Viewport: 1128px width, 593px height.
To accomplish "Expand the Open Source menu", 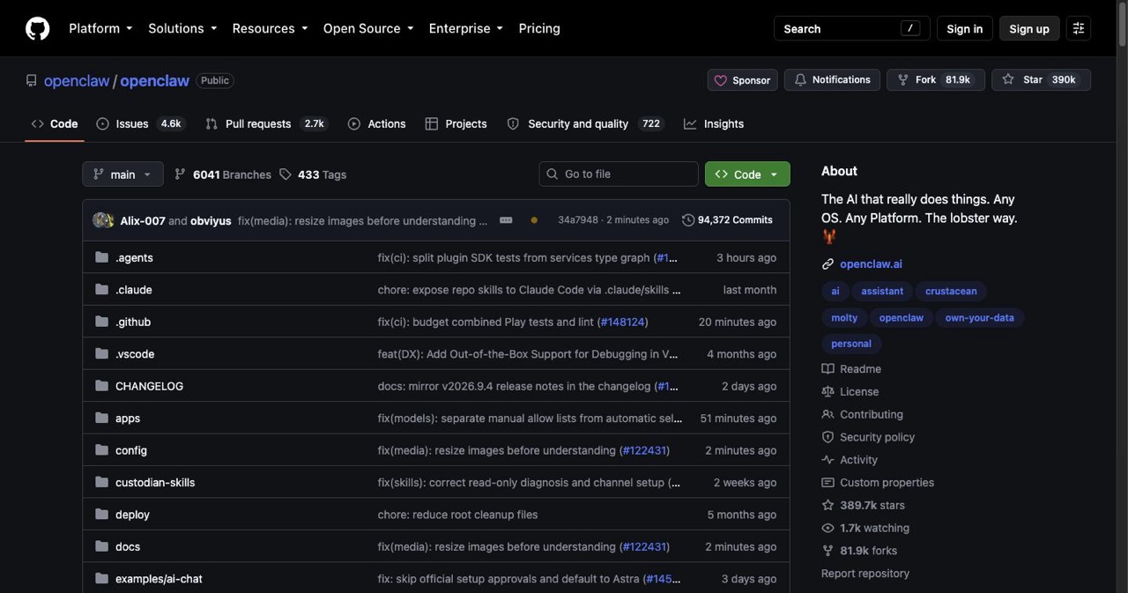I will coord(368,28).
